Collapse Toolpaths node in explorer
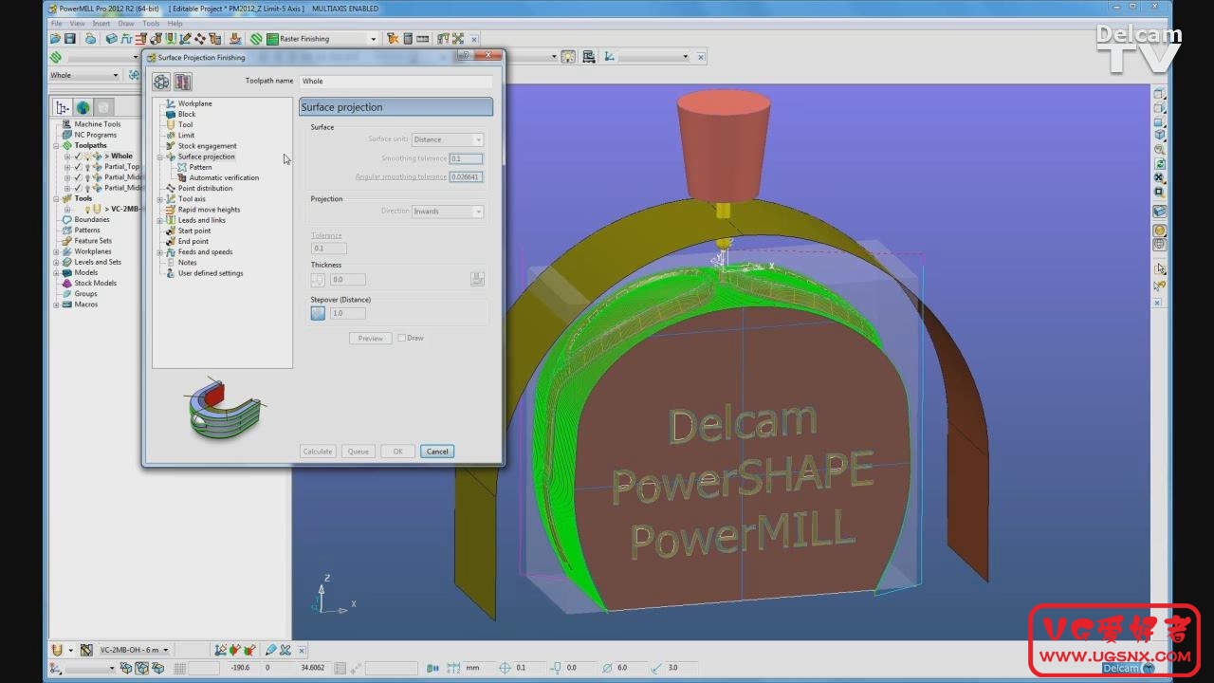 [x=56, y=145]
